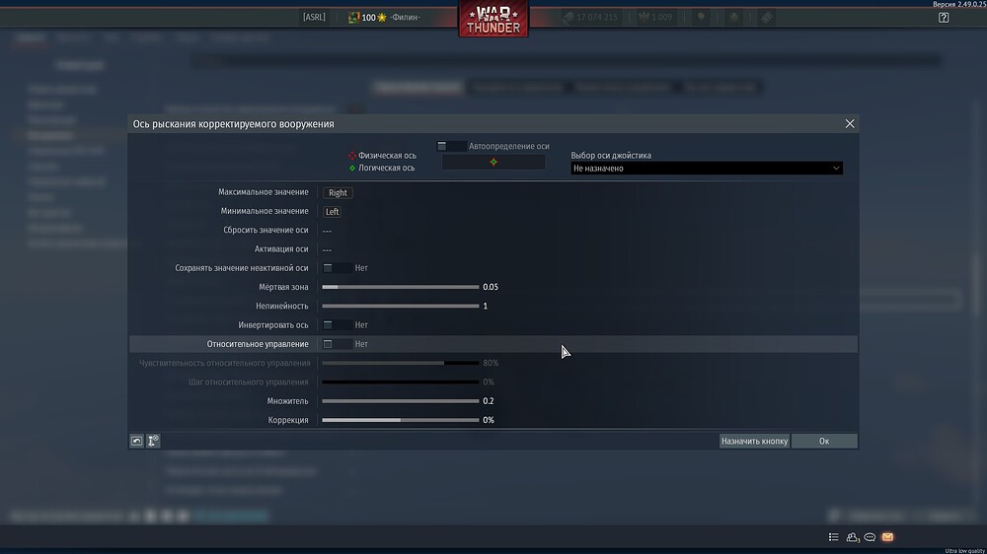
Task: Click the War Thunder logo
Action: click(x=493, y=20)
